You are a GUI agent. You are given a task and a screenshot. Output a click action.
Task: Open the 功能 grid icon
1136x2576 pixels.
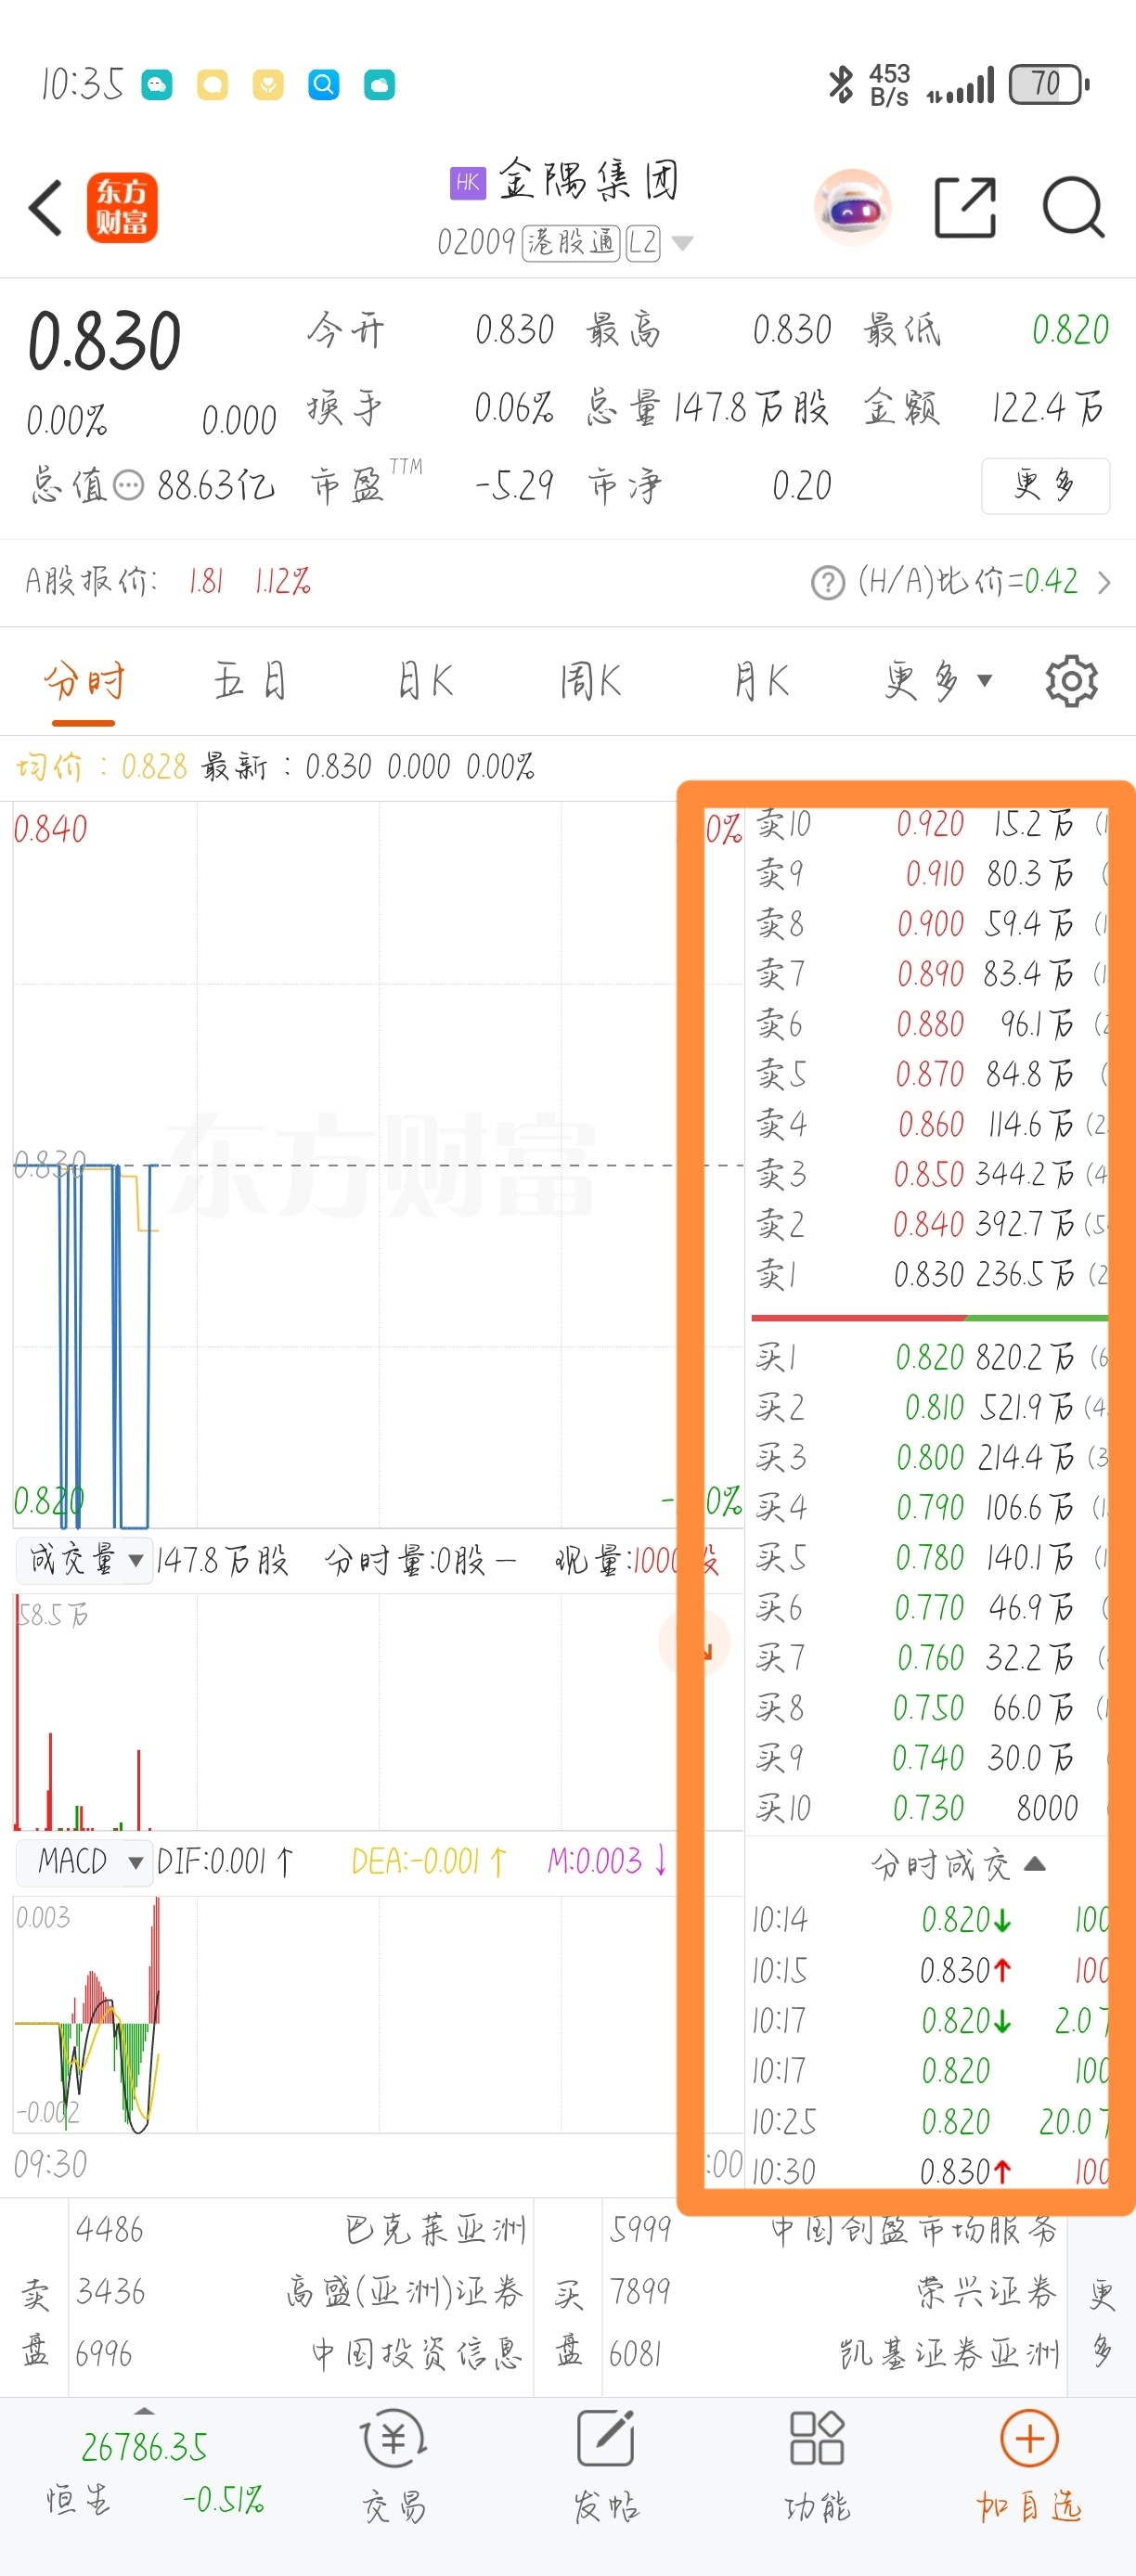click(817, 2438)
